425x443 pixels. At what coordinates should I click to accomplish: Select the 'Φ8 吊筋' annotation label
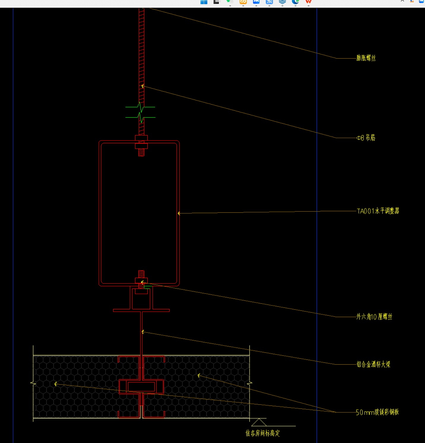pyautogui.click(x=366, y=138)
